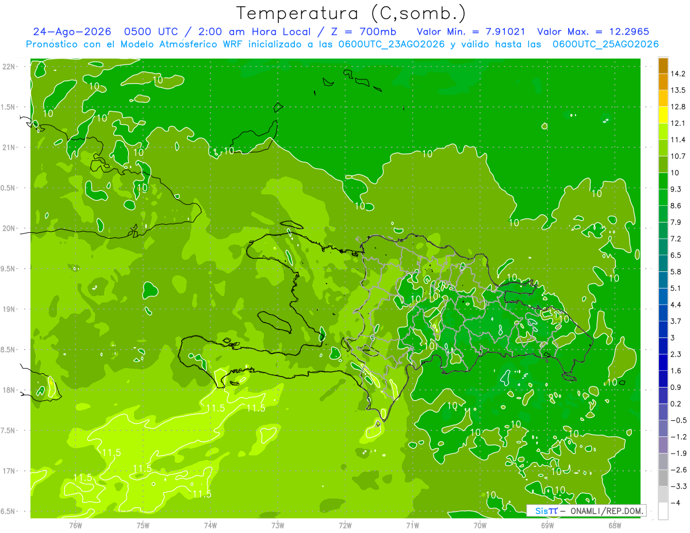Click the '68W' longitude label
The image size is (690, 533).
[615, 525]
